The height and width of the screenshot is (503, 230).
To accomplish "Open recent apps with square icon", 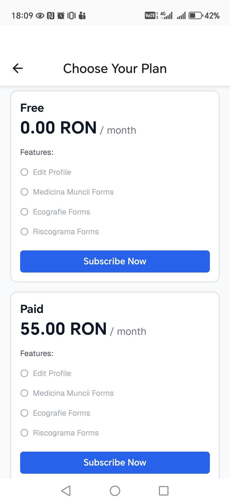I will point(164,490).
